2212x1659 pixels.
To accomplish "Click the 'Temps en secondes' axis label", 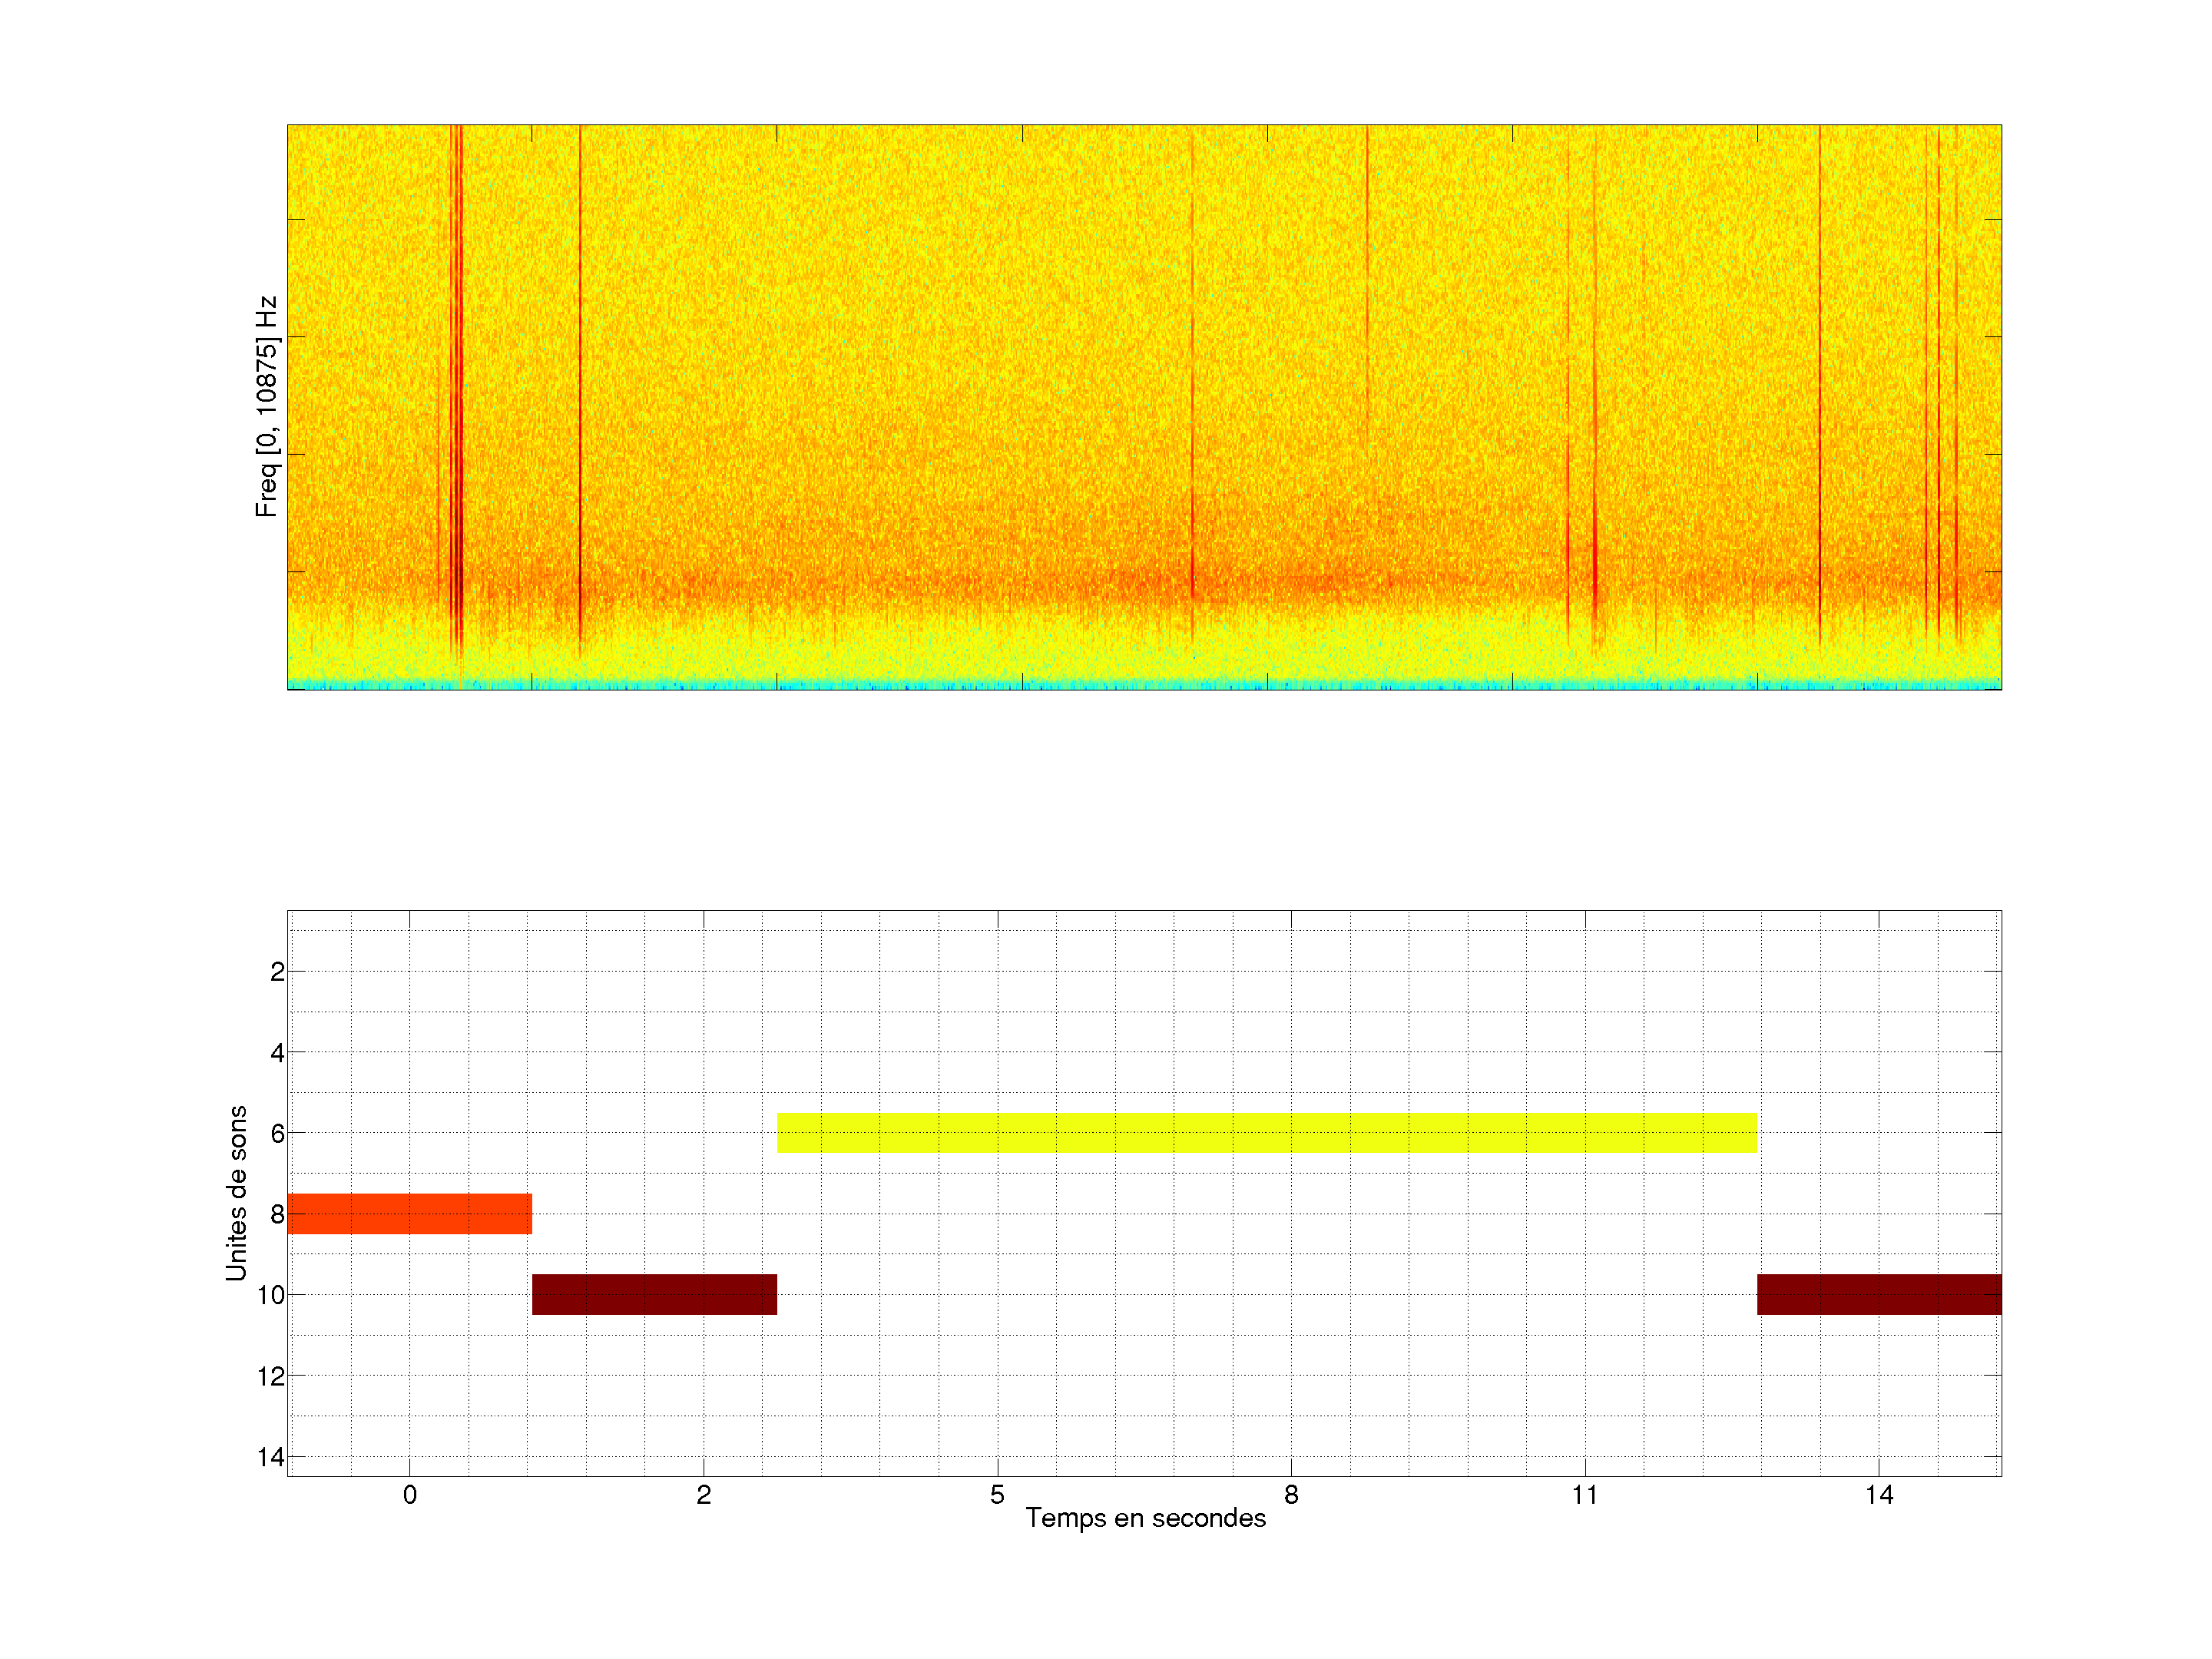I will click(x=1145, y=1518).
